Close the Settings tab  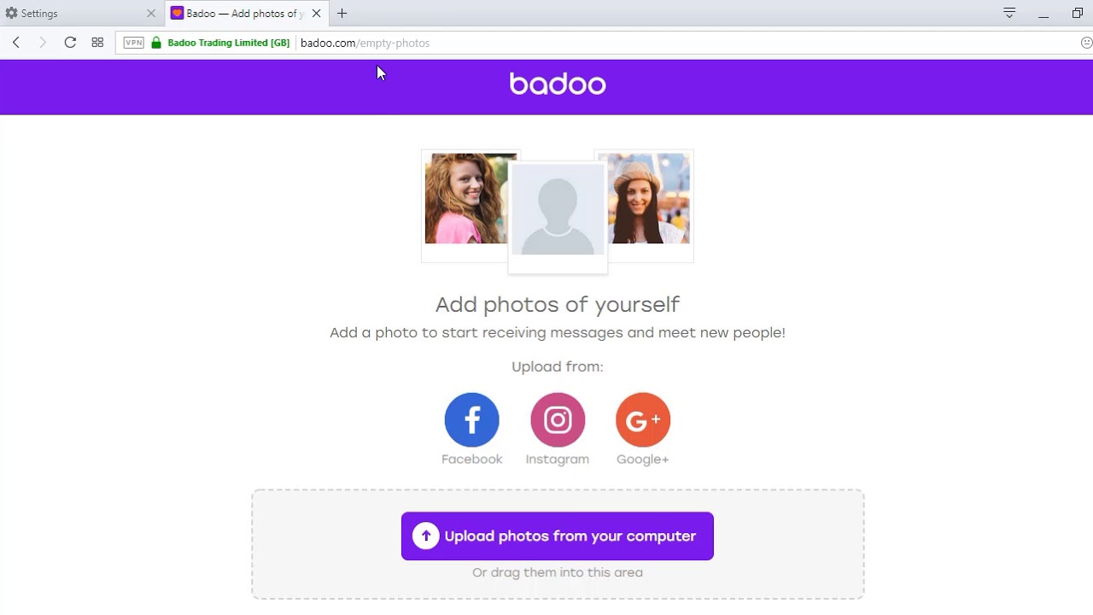click(x=151, y=14)
